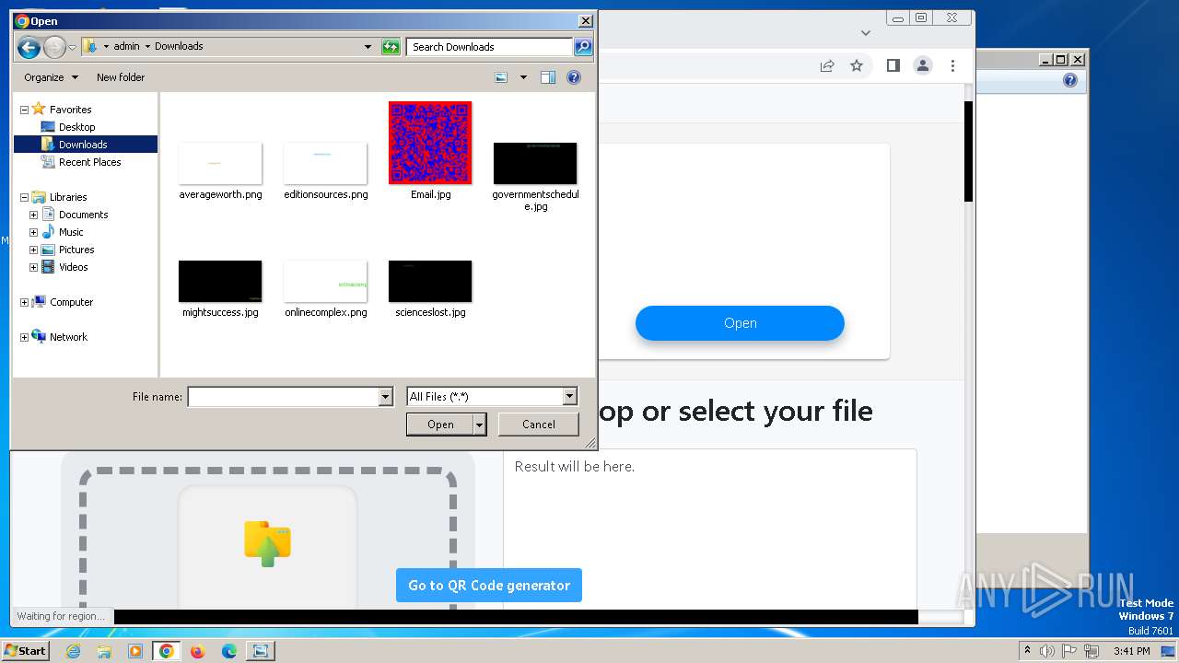Screen dimensions: 1179x663
Task: Open address bar history dropdown
Action: [x=368, y=46]
